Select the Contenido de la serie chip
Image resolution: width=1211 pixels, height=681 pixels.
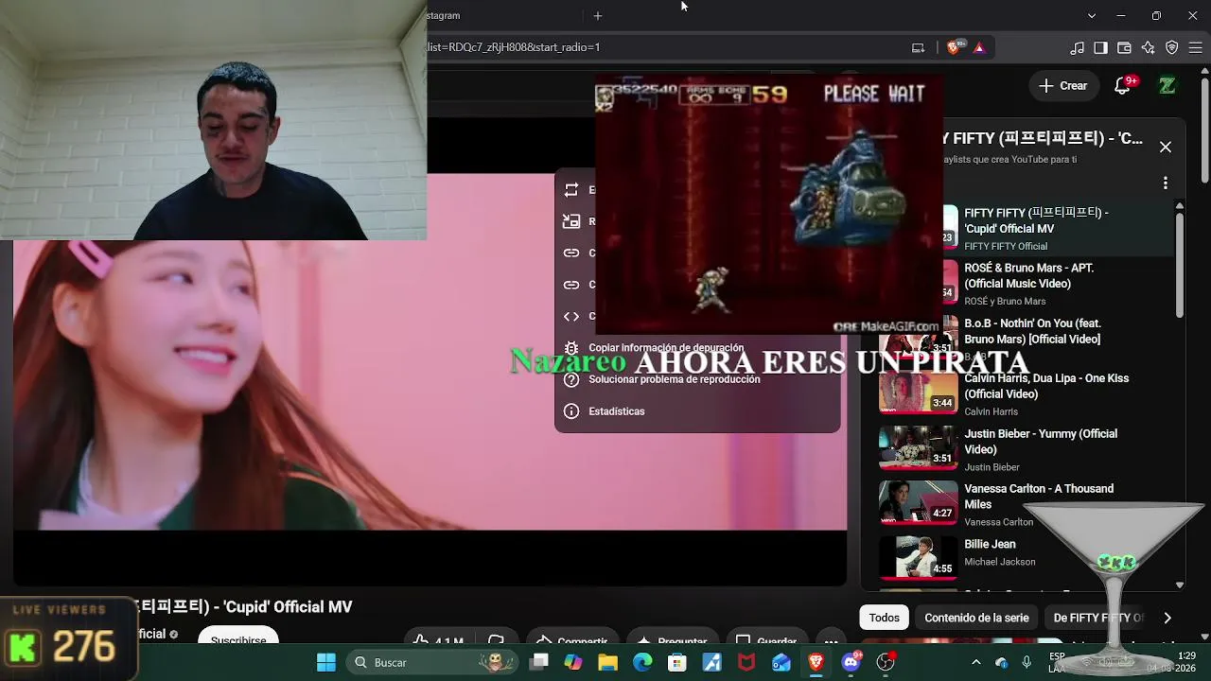tap(976, 618)
